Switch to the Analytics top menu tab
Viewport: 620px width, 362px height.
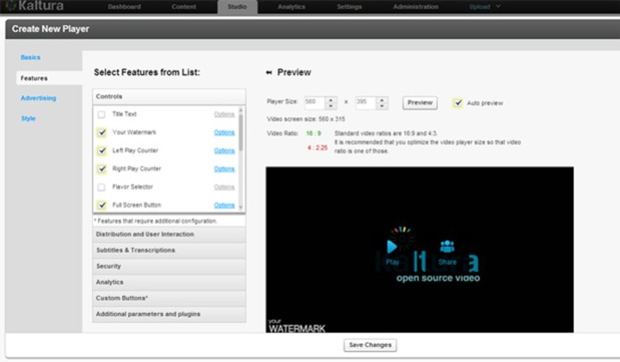coord(292,7)
